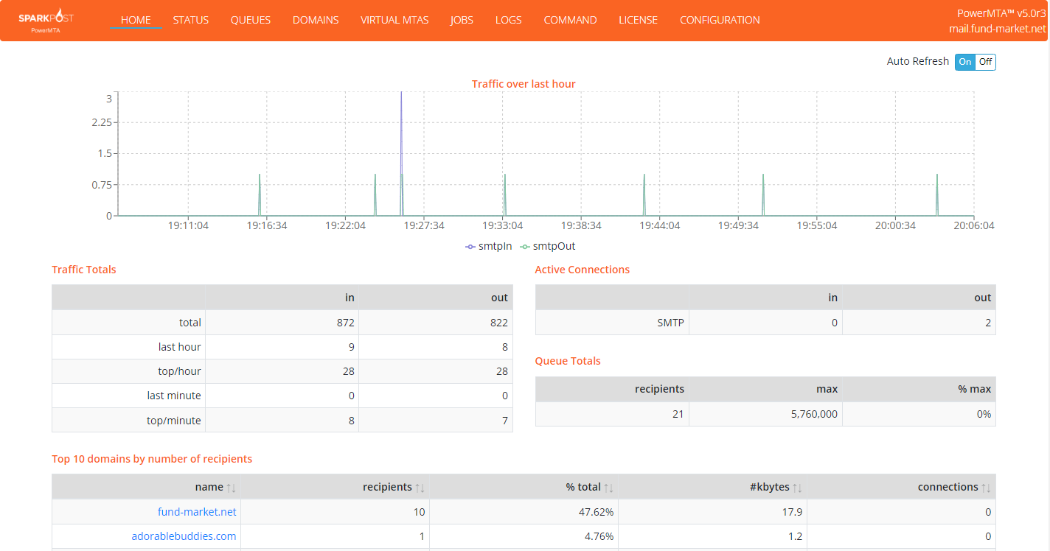
Task: Click PowerMTA v5.0r3 version text
Action: point(1002,13)
